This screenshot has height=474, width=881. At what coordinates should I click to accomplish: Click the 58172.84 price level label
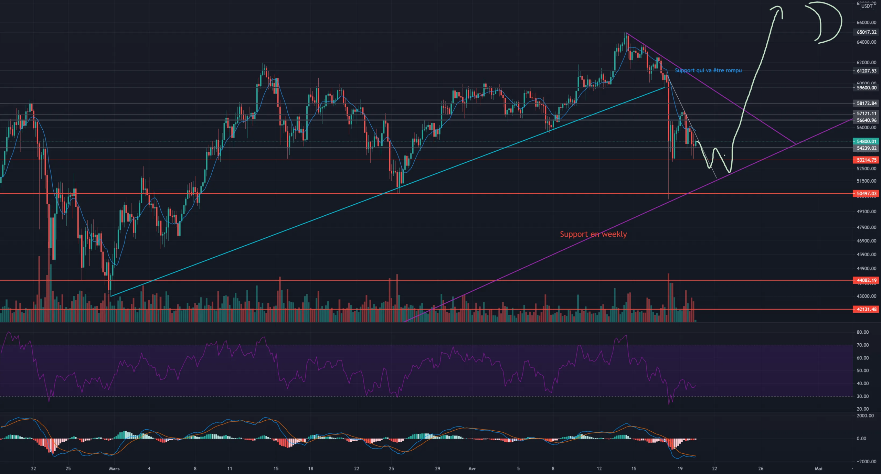click(x=866, y=103)
